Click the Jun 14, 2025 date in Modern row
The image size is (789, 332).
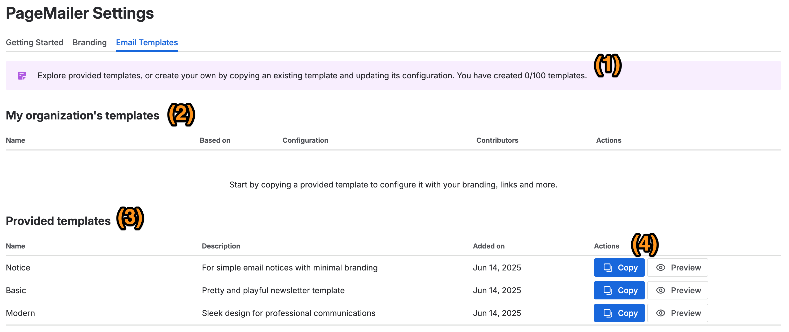[497, 313]
